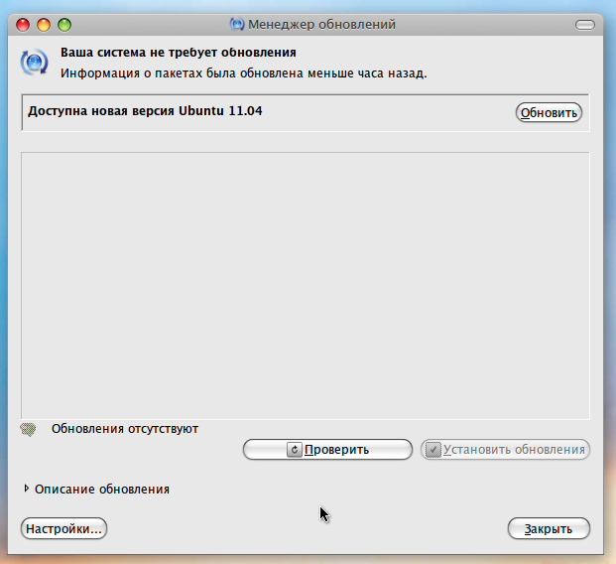Click the red close window button
This screenshot has width=616, height=564.
click(x=23, y=25)
